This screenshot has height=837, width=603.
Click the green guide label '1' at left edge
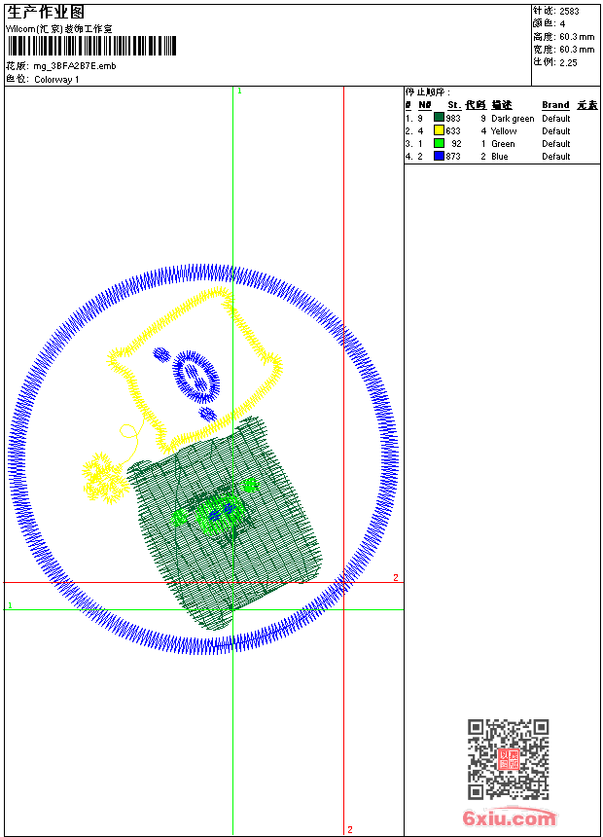[x=10, y=605]
